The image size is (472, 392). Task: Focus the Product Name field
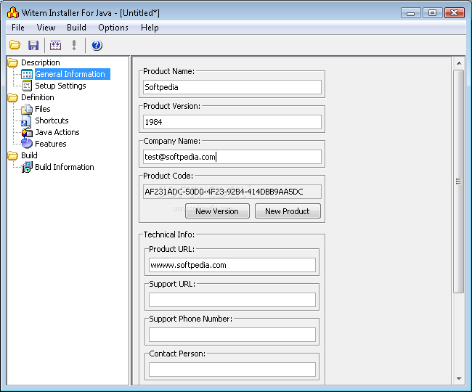point(232,87)
